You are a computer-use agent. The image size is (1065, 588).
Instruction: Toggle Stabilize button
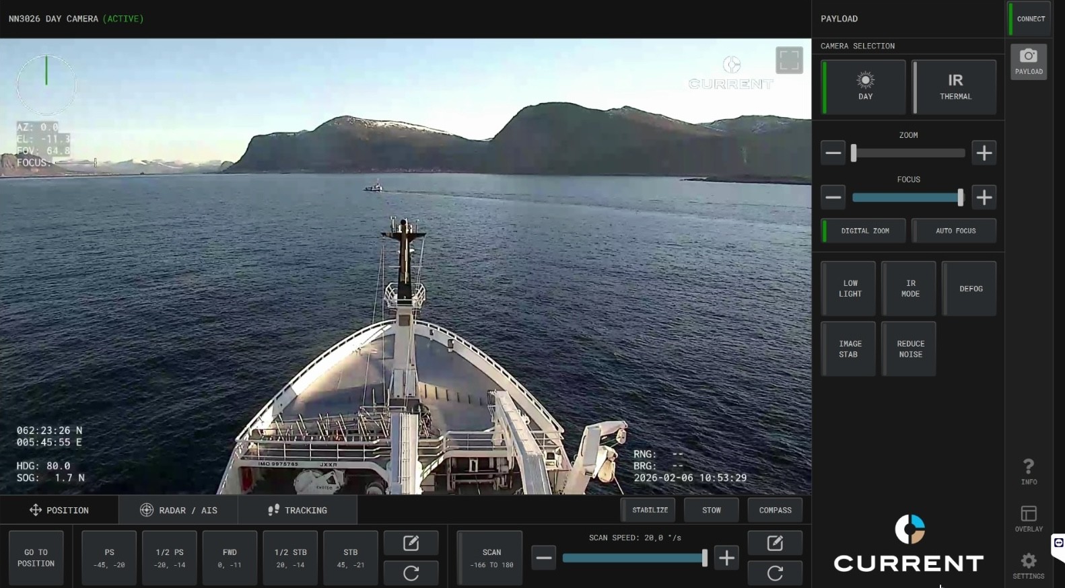coord(648,510)
